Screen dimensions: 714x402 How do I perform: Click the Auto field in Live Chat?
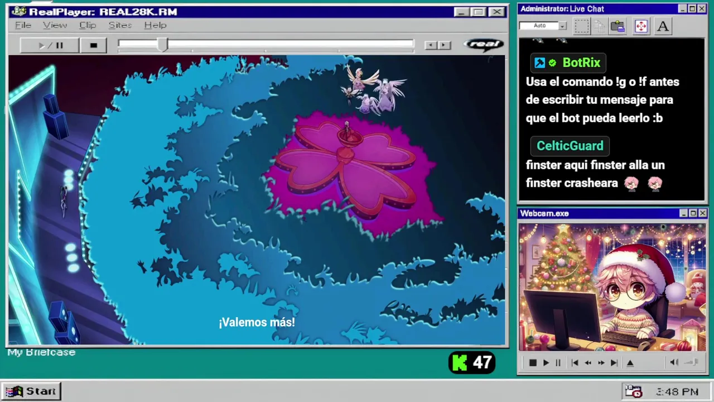pos(539,26)
